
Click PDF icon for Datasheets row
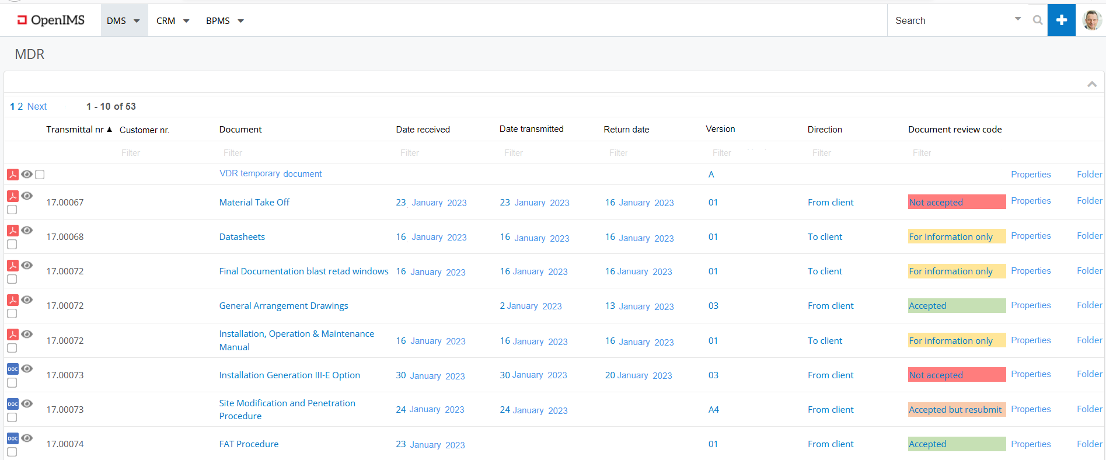pyautogui.click(x=12, y=231)
